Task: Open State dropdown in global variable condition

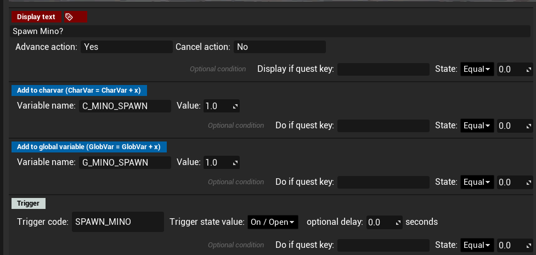Action: point(477,182)
